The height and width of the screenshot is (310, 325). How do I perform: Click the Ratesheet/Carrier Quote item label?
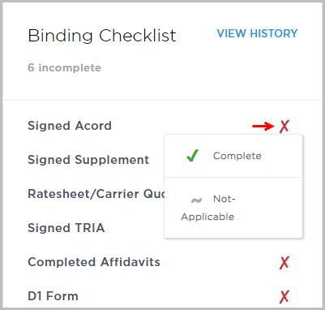(96, 194)
